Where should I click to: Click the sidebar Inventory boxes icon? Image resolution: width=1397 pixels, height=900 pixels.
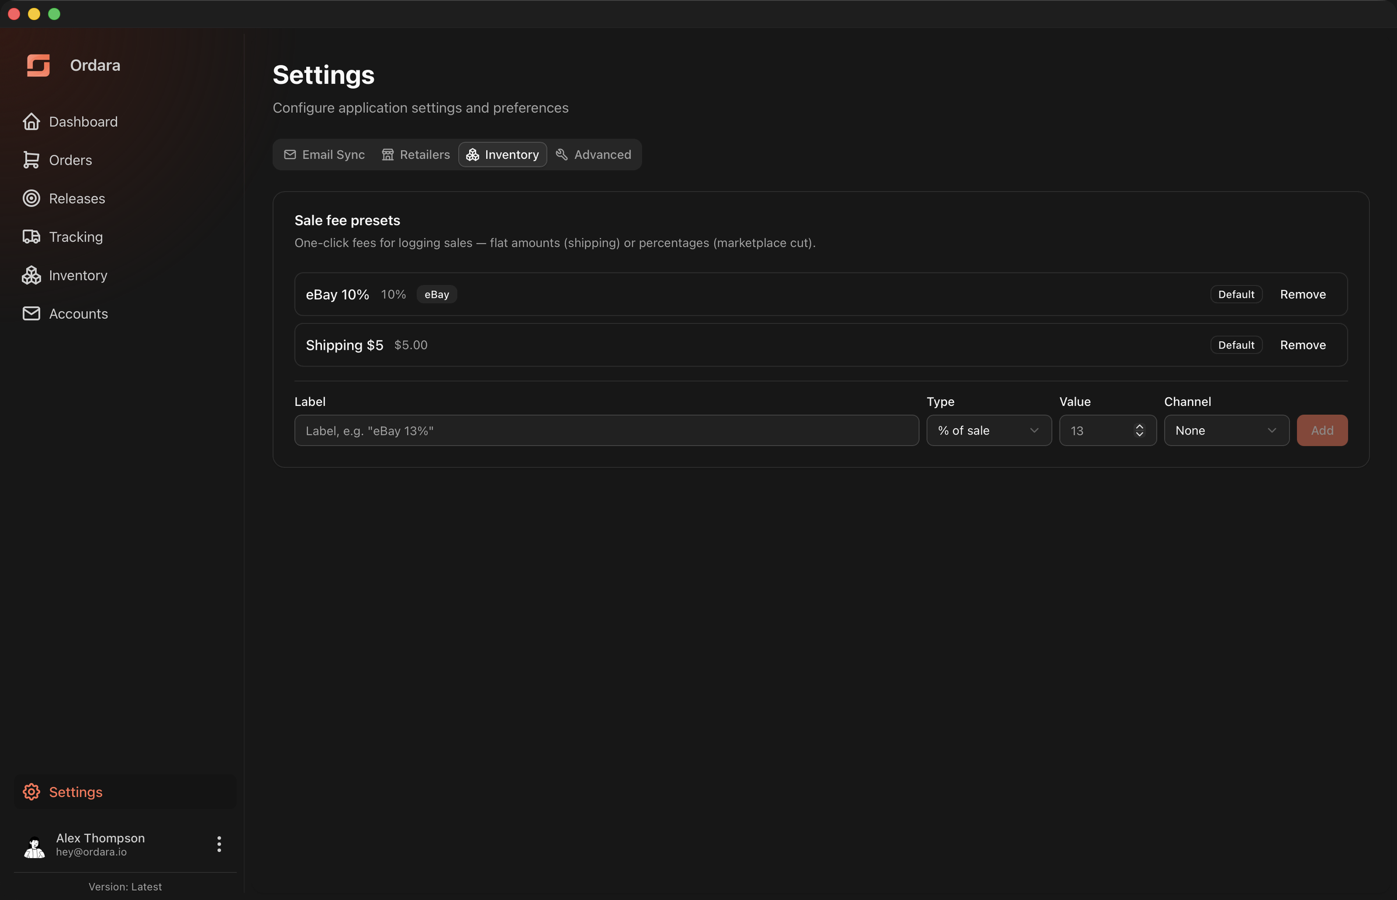click(31, 275)
